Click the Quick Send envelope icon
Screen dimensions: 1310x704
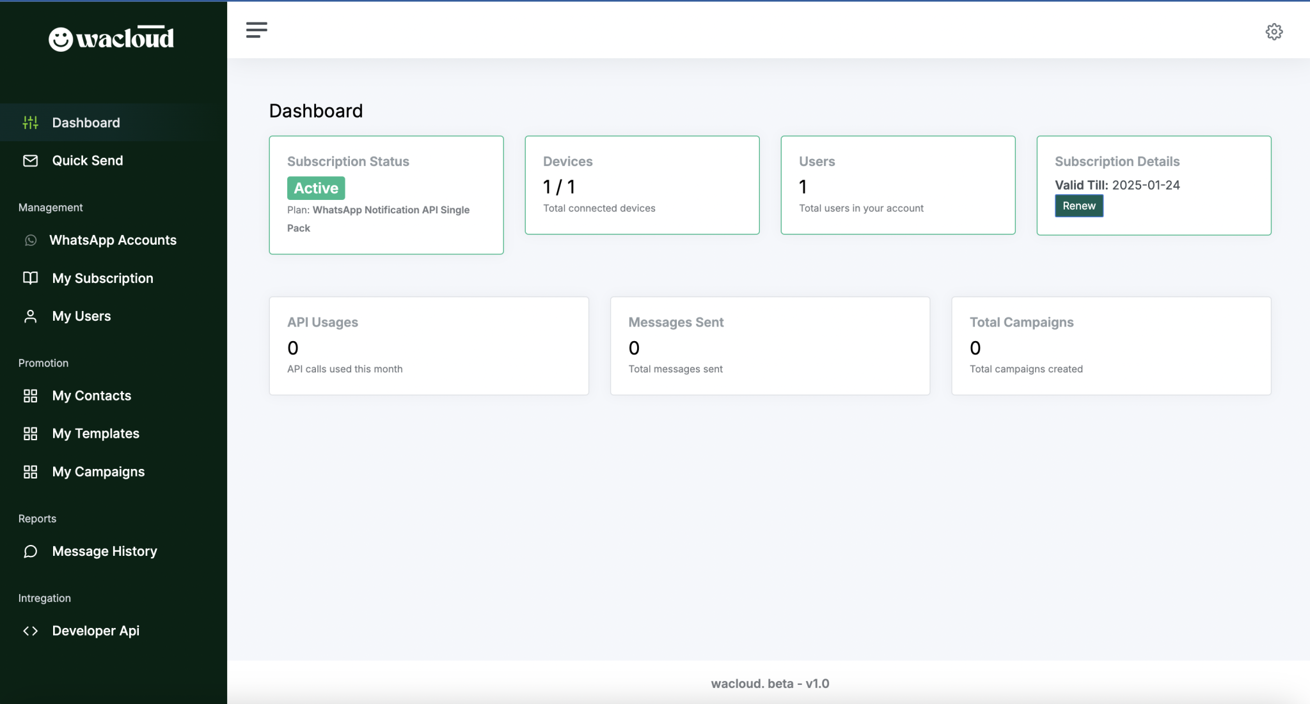[x=30, y=160]
